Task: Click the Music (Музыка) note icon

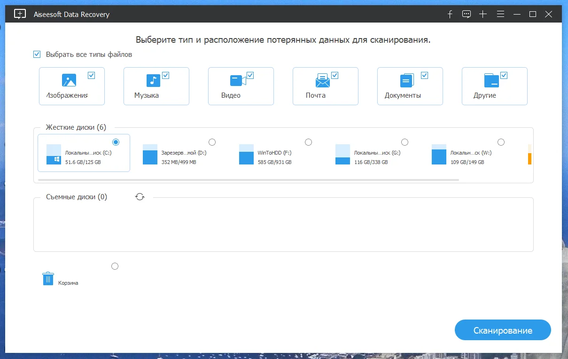Action: pos(153,80)
